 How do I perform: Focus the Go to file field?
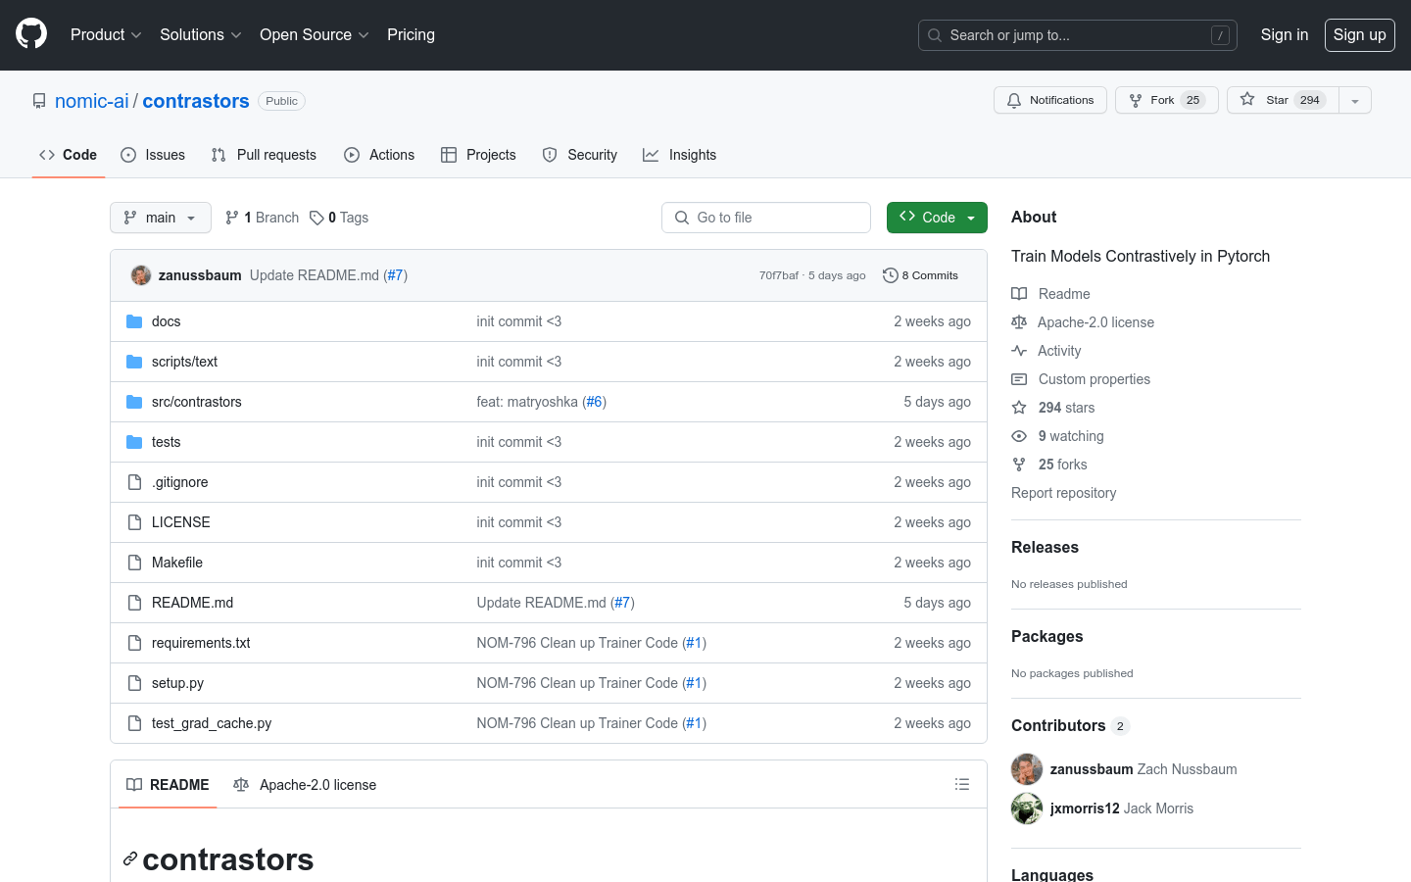[x=766, y=218]
